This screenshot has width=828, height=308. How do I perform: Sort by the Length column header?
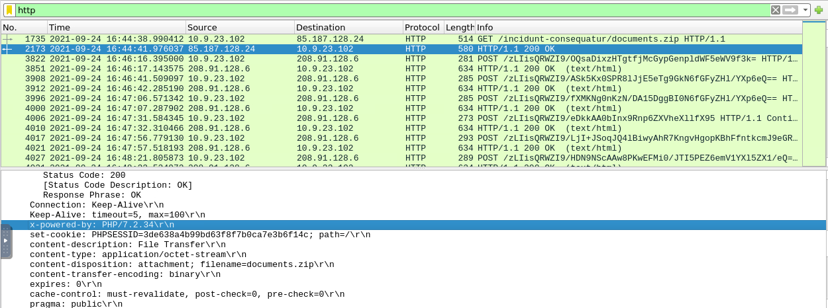tap(460, 27)
